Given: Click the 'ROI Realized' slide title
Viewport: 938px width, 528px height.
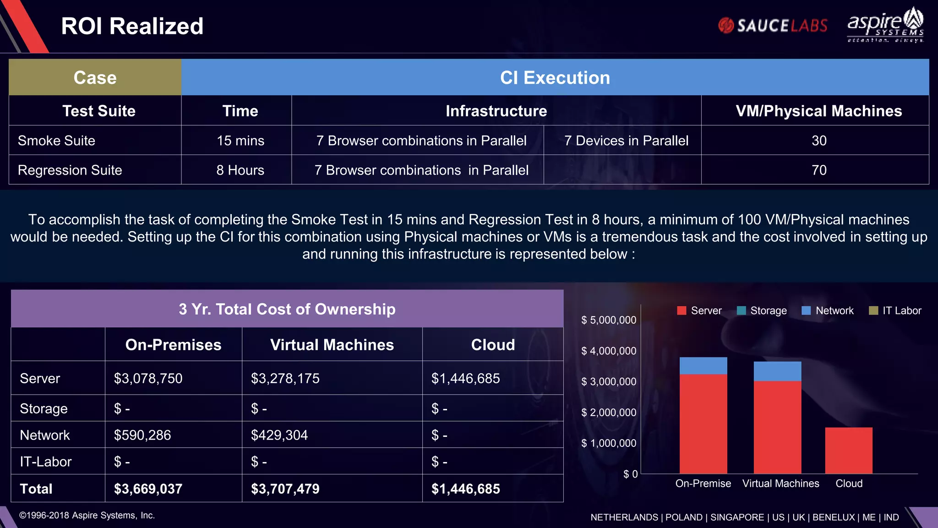Looking at the screenshot, I should coord(132,26).
